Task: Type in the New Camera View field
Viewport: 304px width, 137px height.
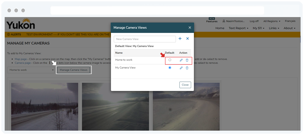Action: tap(145, 39)
